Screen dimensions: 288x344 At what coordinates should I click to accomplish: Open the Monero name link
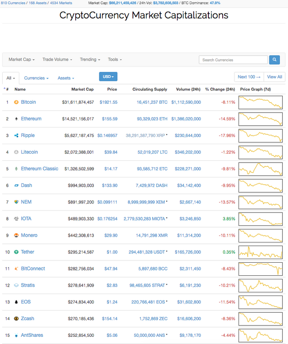click(29, 235)
